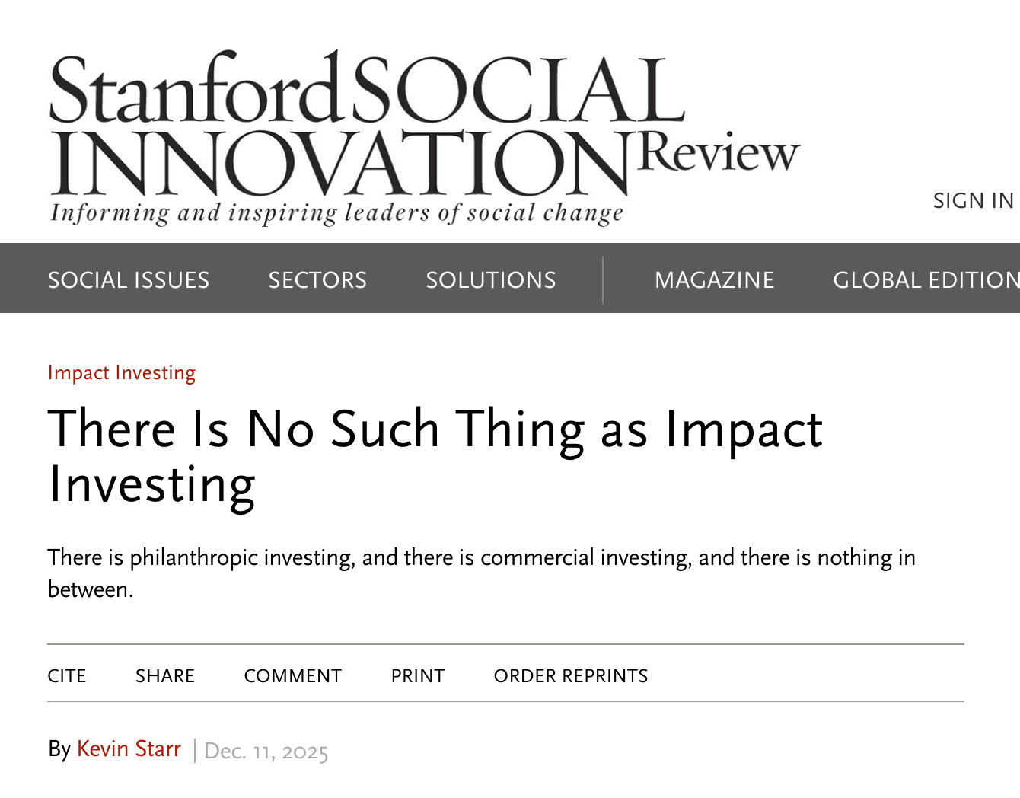Open the GLOBAL EDITION menu
This screenshot has height=798, width=1020.
pos(926,280)
